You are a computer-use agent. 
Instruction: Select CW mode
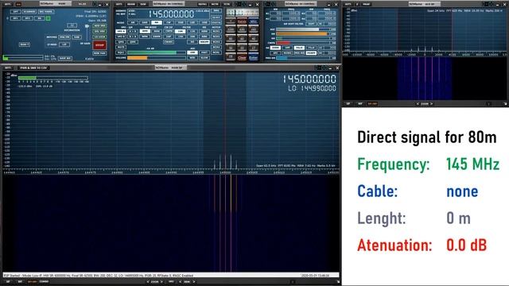(x=169, y=23)
